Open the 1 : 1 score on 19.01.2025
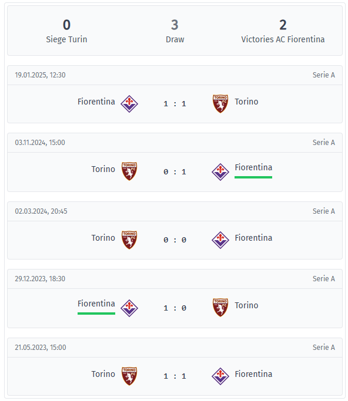The width and height of the screenshot is (348, 401). coord(175,103)
